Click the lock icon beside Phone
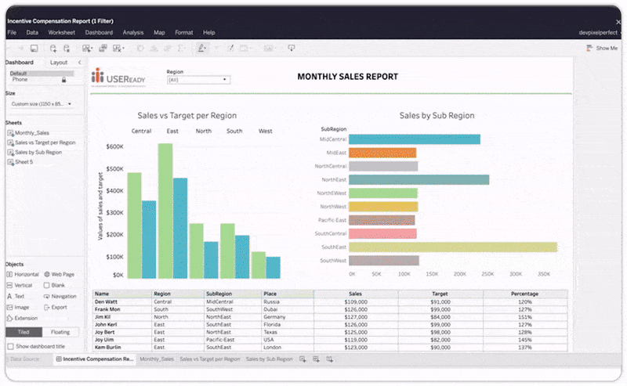This screenshot has height=386, width=627. tap(64, 80)
